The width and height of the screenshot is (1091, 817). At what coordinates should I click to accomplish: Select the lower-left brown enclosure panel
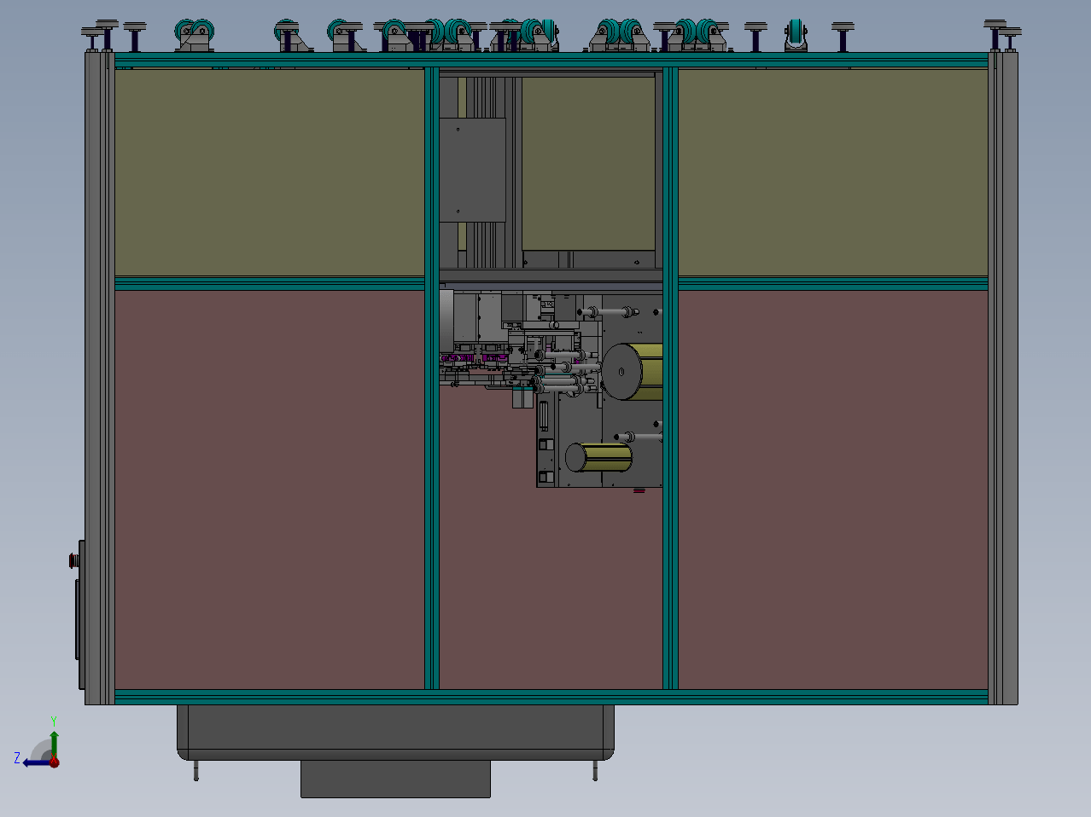click(x=270, y=490)
